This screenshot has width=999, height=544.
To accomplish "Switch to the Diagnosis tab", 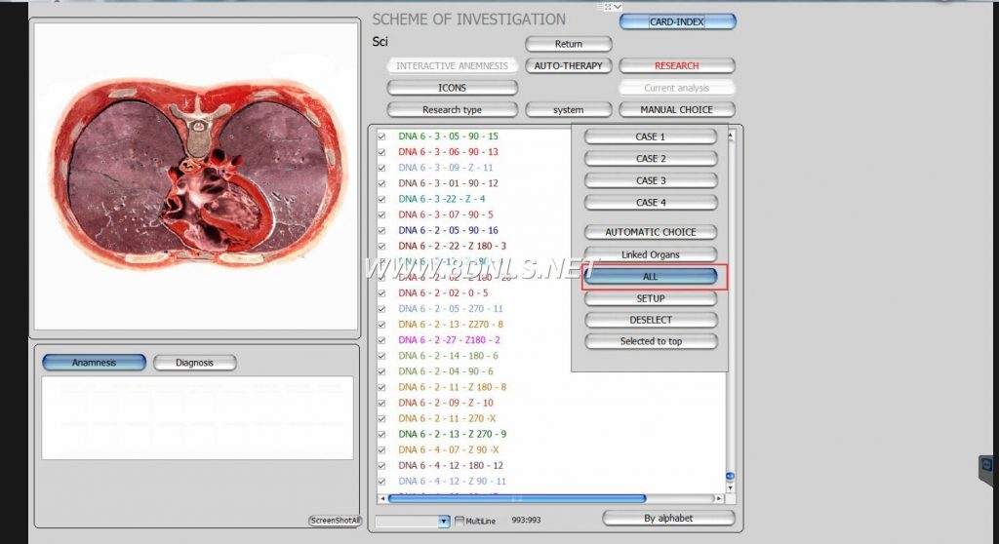I will (x=195, y=363).
